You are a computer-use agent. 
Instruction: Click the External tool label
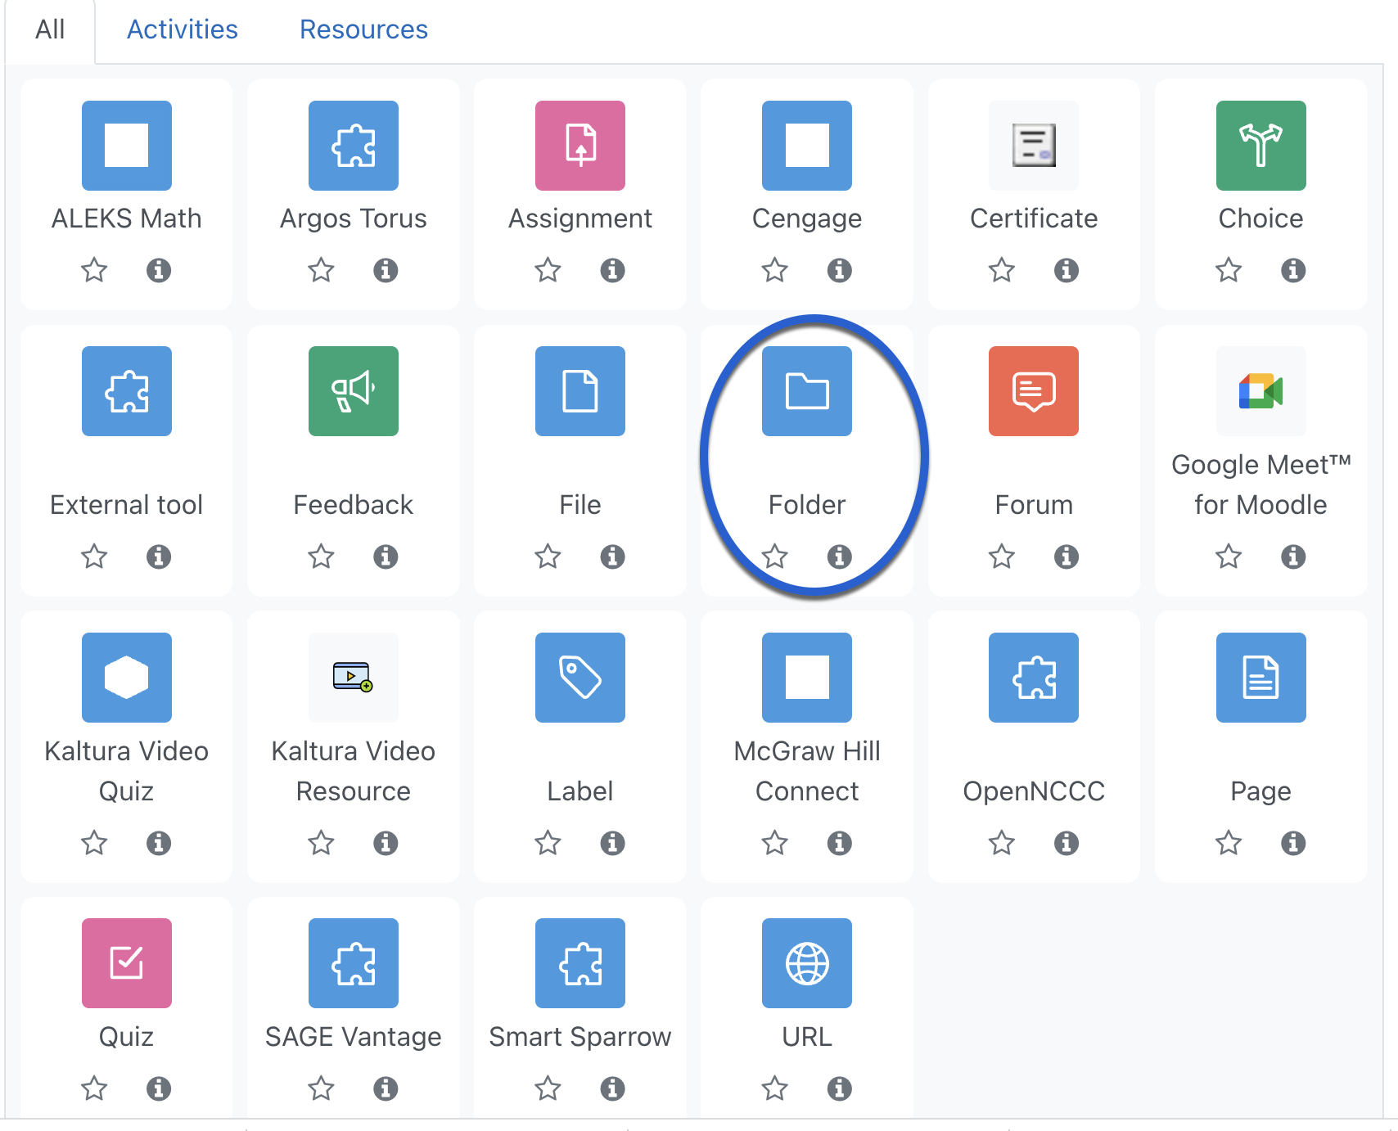[127, 505]
